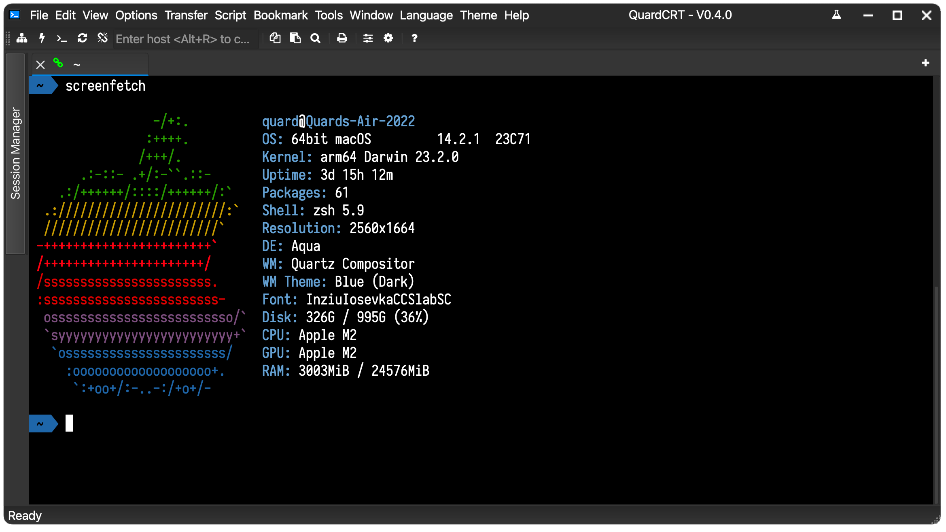Click the magnifying glass find icon
The image size is (946, 532).
click(x=315, y=38)
